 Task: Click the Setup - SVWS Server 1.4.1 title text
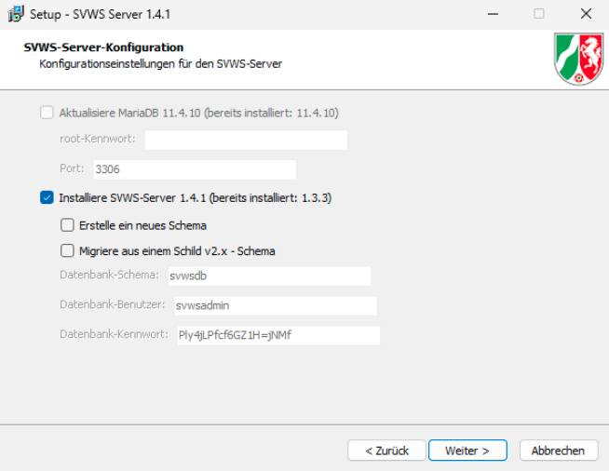pyautogui.click(x=101, y=14)
